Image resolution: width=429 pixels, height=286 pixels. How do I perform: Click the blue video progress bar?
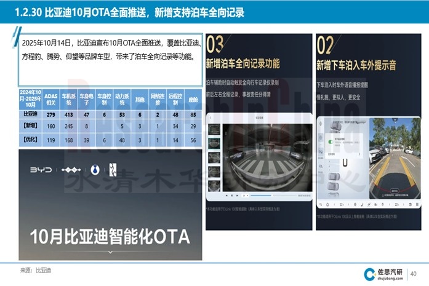point(261,196)
